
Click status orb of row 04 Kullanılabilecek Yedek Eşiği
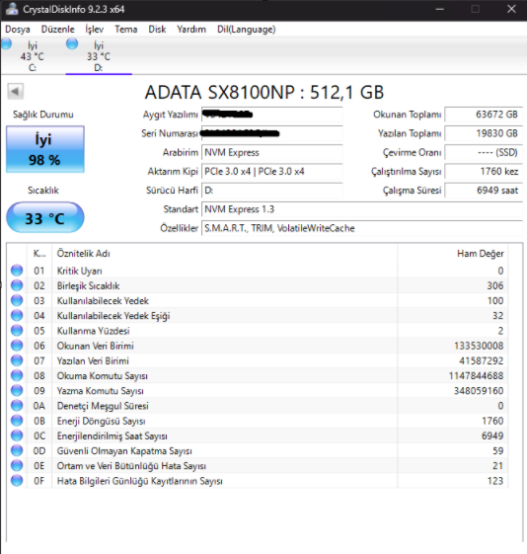[x=17, y=315]
